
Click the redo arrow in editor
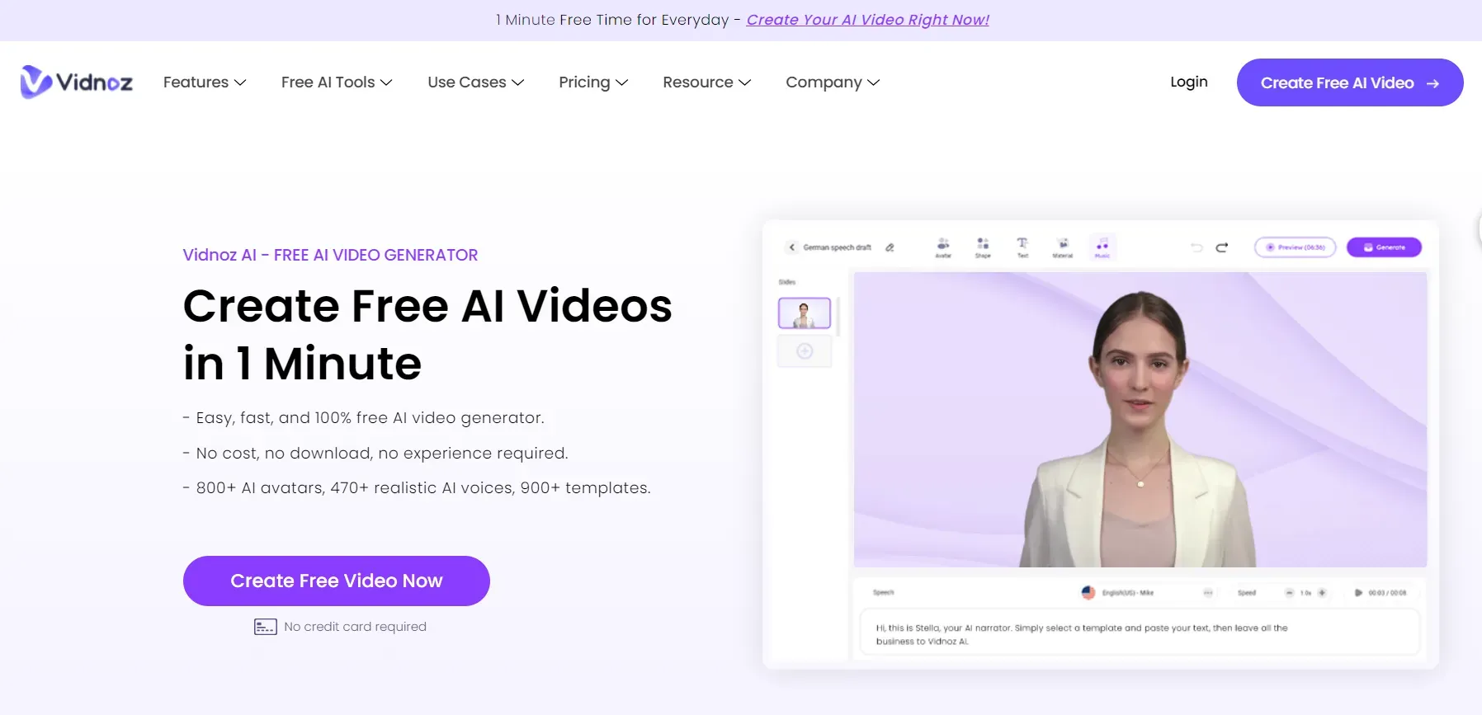click(1222, 247)
